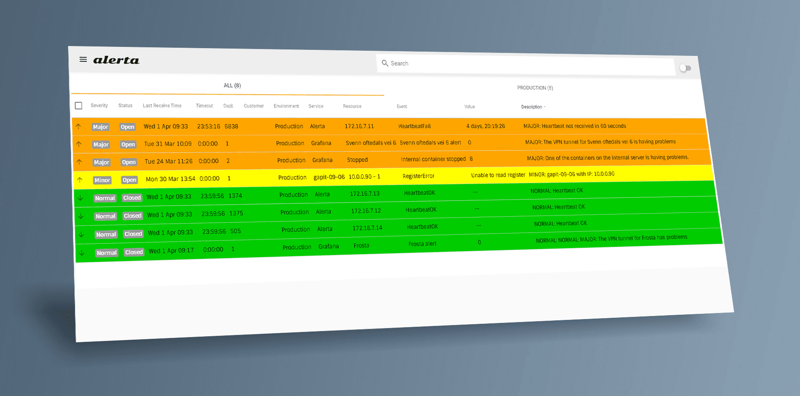Screen dimensions: 800x396
Task: Click down-arrow icon on 172.16.7.12 row
Action: click(x=81, y=216)
